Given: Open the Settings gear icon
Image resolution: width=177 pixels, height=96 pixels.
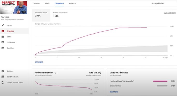Looking at the screenshot, I should [3, 71].
